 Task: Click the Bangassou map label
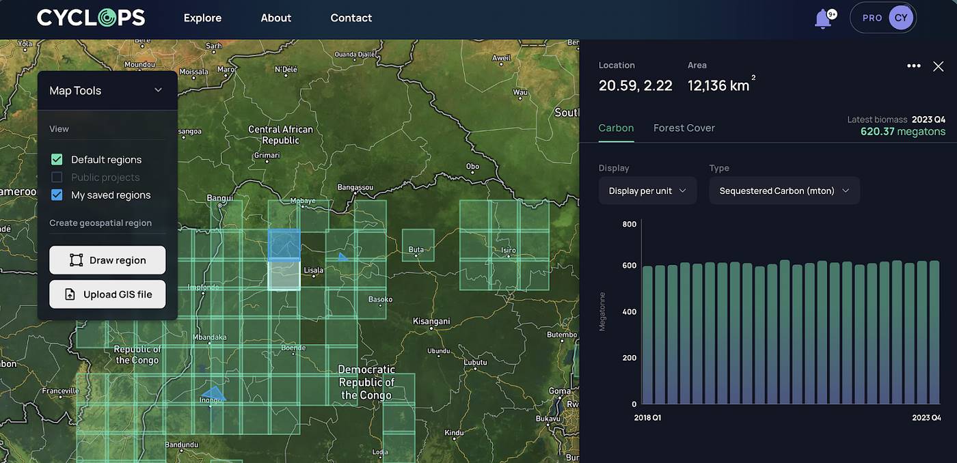tap(356, 187)
